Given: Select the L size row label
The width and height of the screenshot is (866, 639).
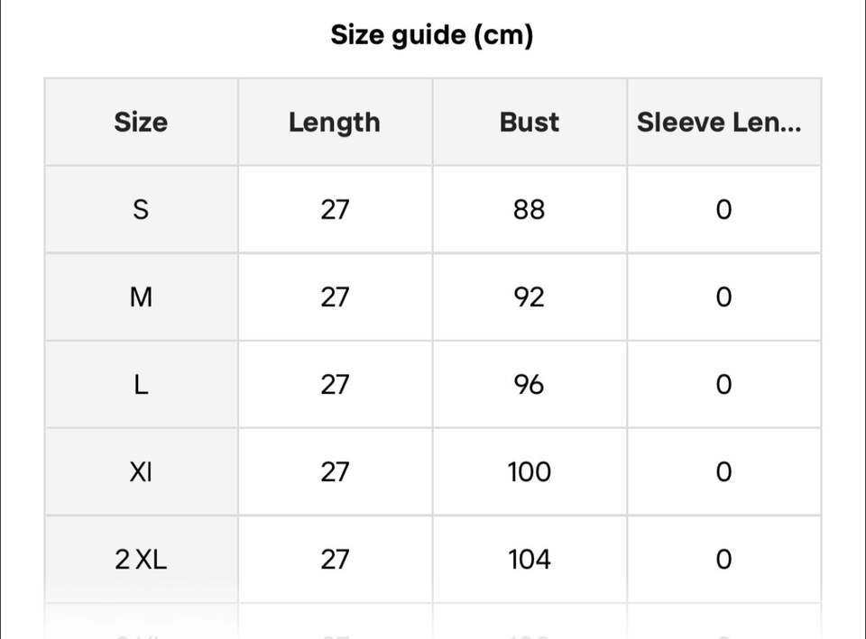Looking at the screenshot, I should coord(141,385).
